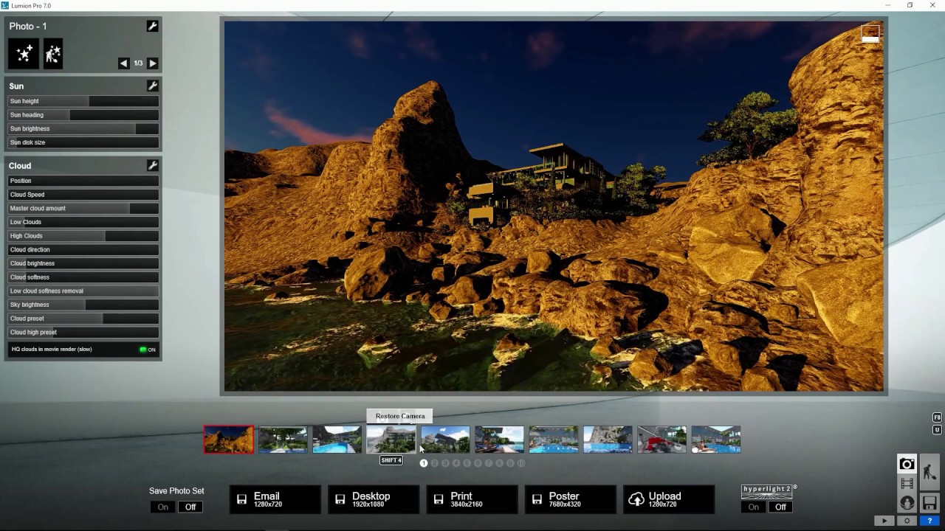
Task: Click the first sparkle effect icon
Action: (24, 54)
